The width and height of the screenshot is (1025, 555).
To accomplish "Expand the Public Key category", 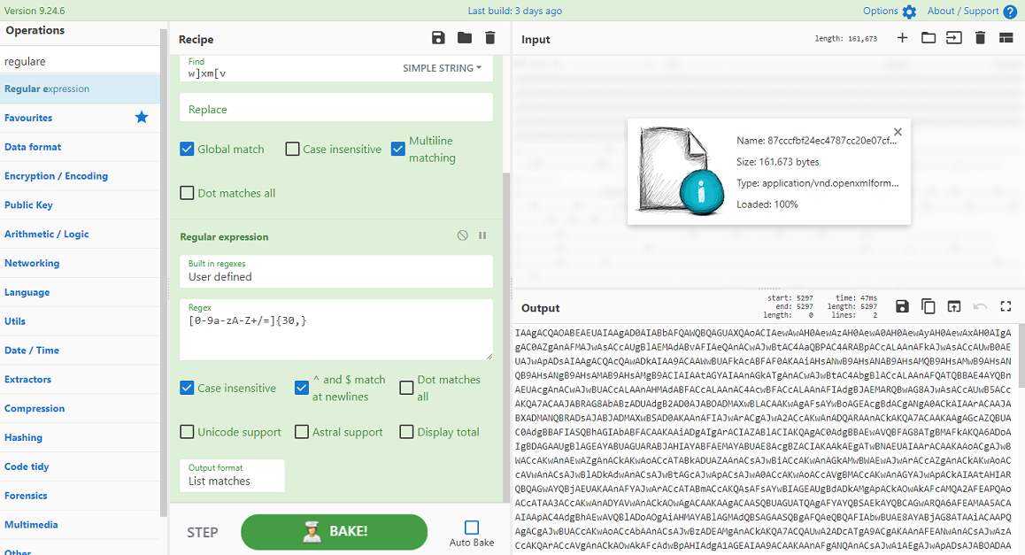I will pos(80,204).
